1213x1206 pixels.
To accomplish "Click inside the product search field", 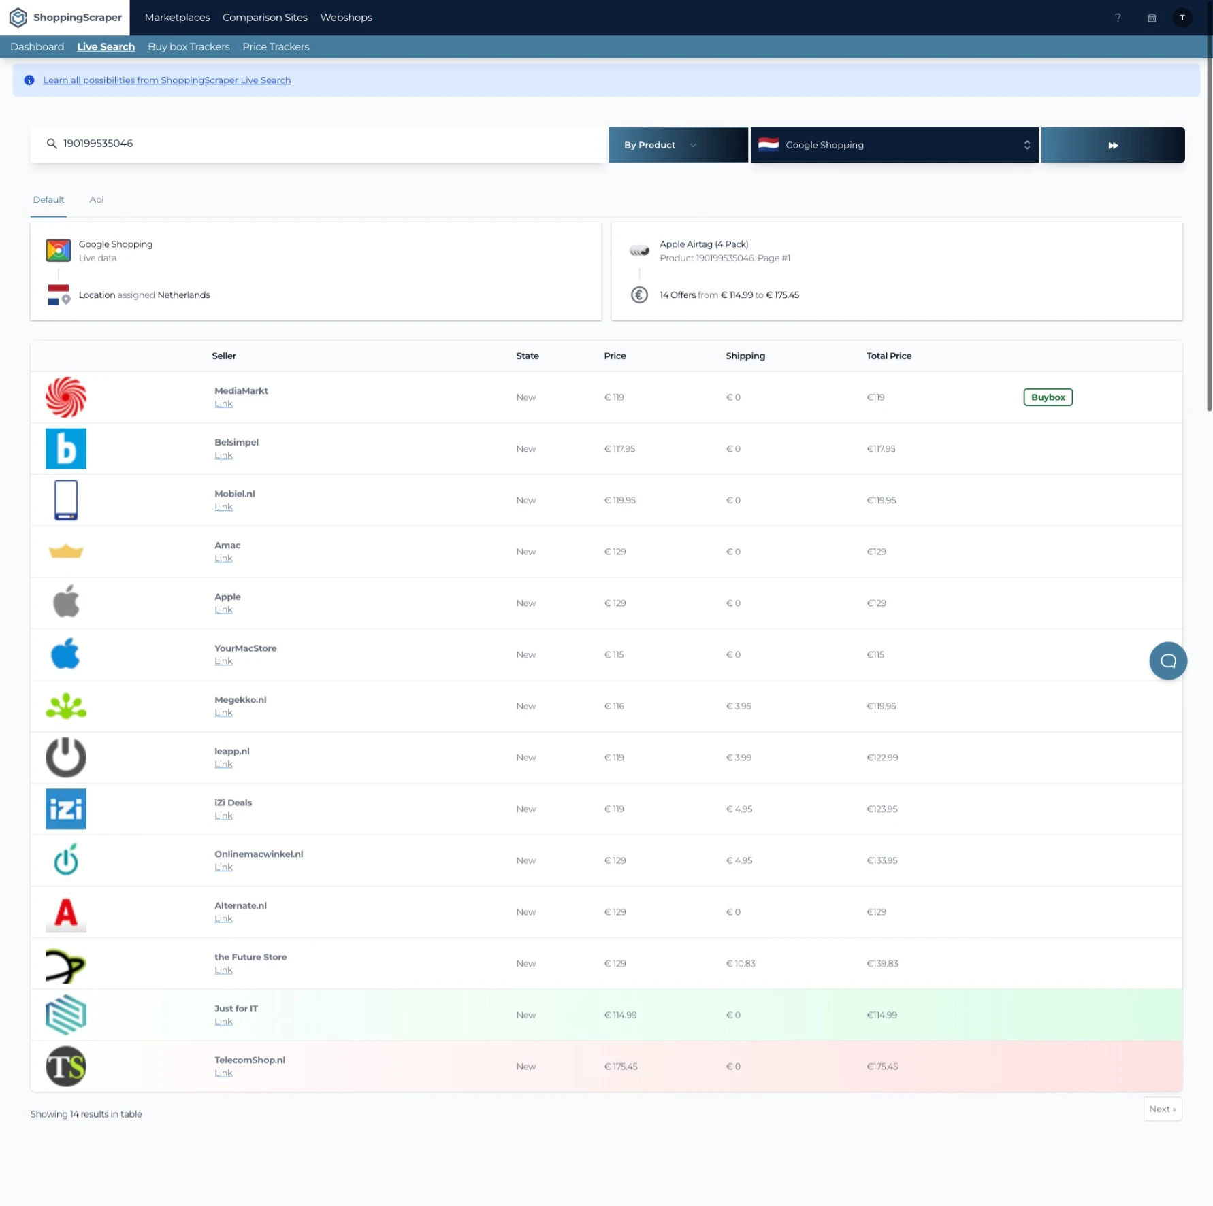I will (272, 144).
